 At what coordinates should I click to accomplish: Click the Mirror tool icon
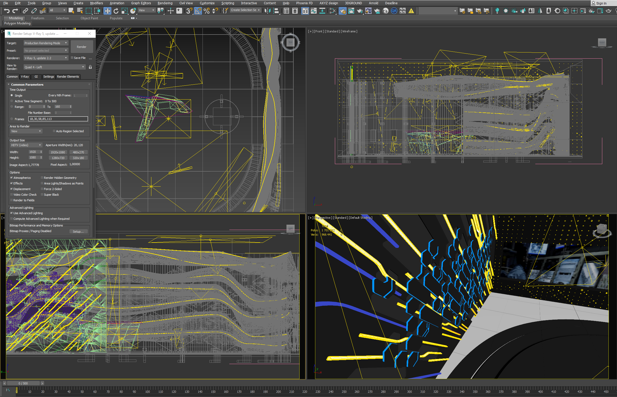(267, 11)
